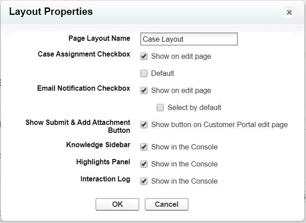Toggle Interaction Log Show in the Console

[x=144, y=181]
